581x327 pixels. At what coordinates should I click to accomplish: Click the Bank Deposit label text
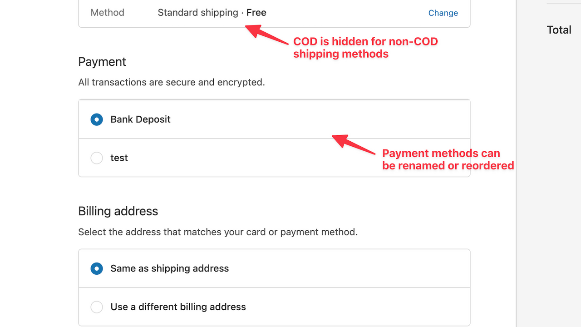pos(140,119)
